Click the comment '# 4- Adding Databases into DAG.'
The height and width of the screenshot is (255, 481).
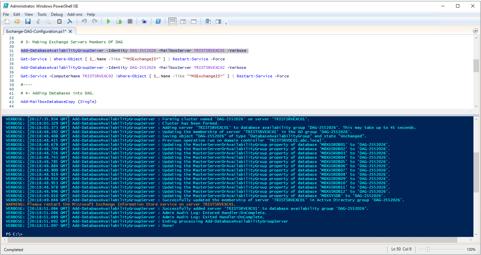[x=57, y=93]
